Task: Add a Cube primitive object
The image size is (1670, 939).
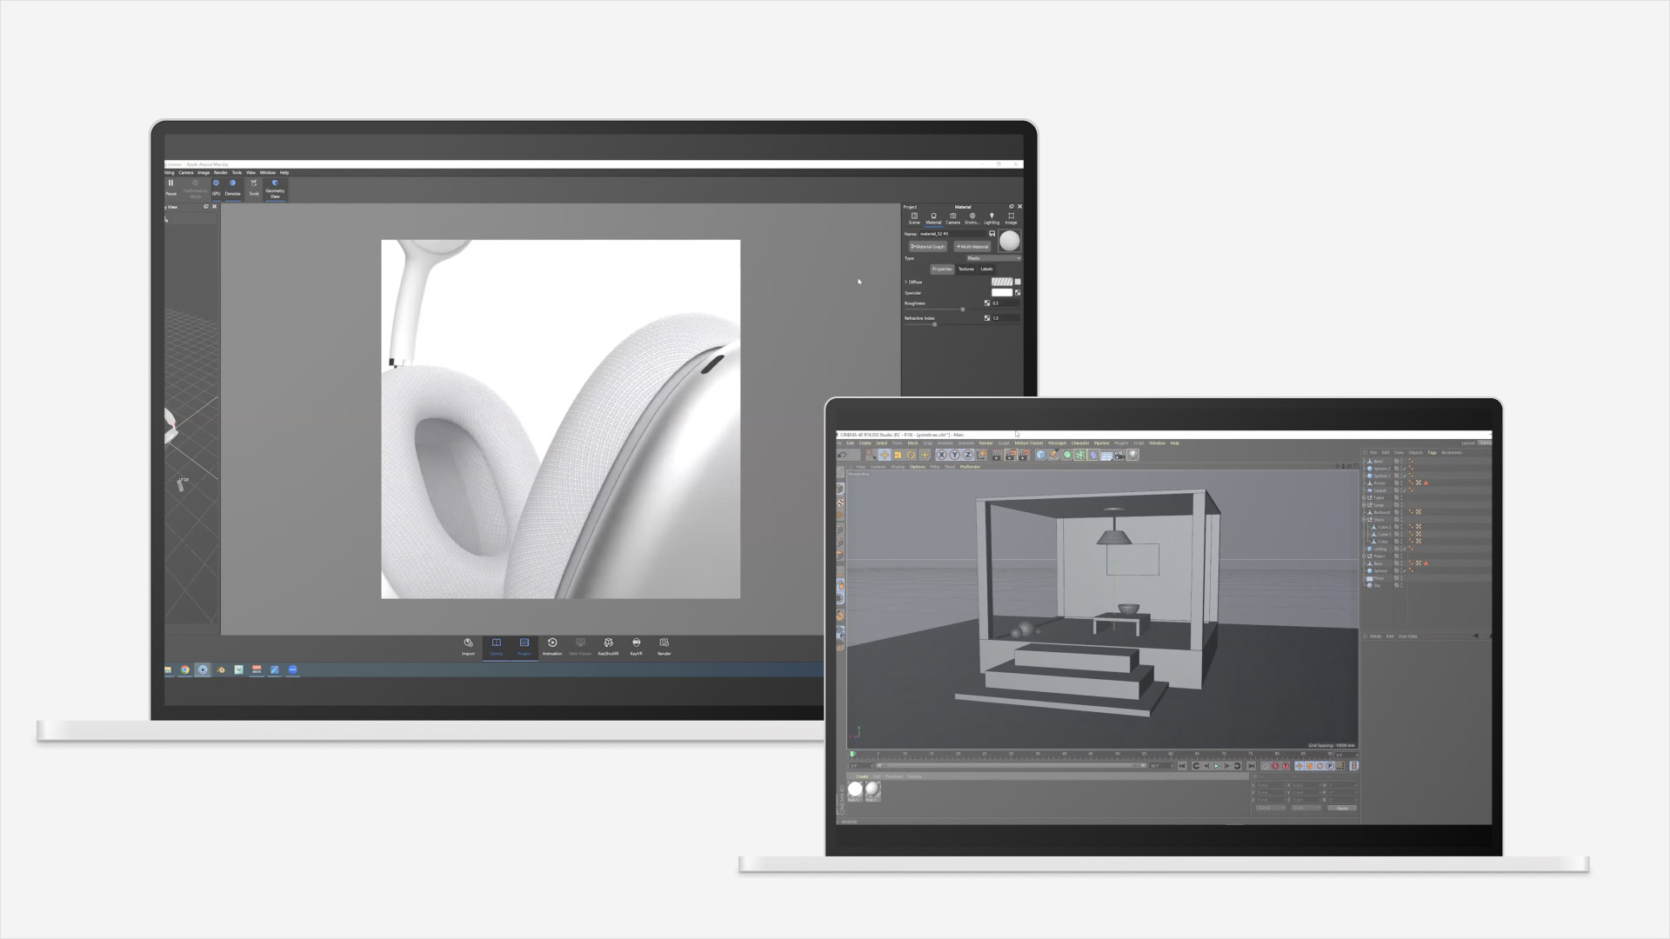Action: [x=1040, y=455]
